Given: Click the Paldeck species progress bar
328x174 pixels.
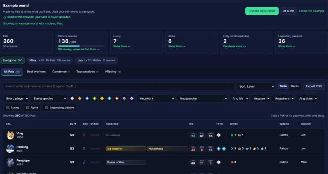Looking at the screenshot, I should click(81, 46).
